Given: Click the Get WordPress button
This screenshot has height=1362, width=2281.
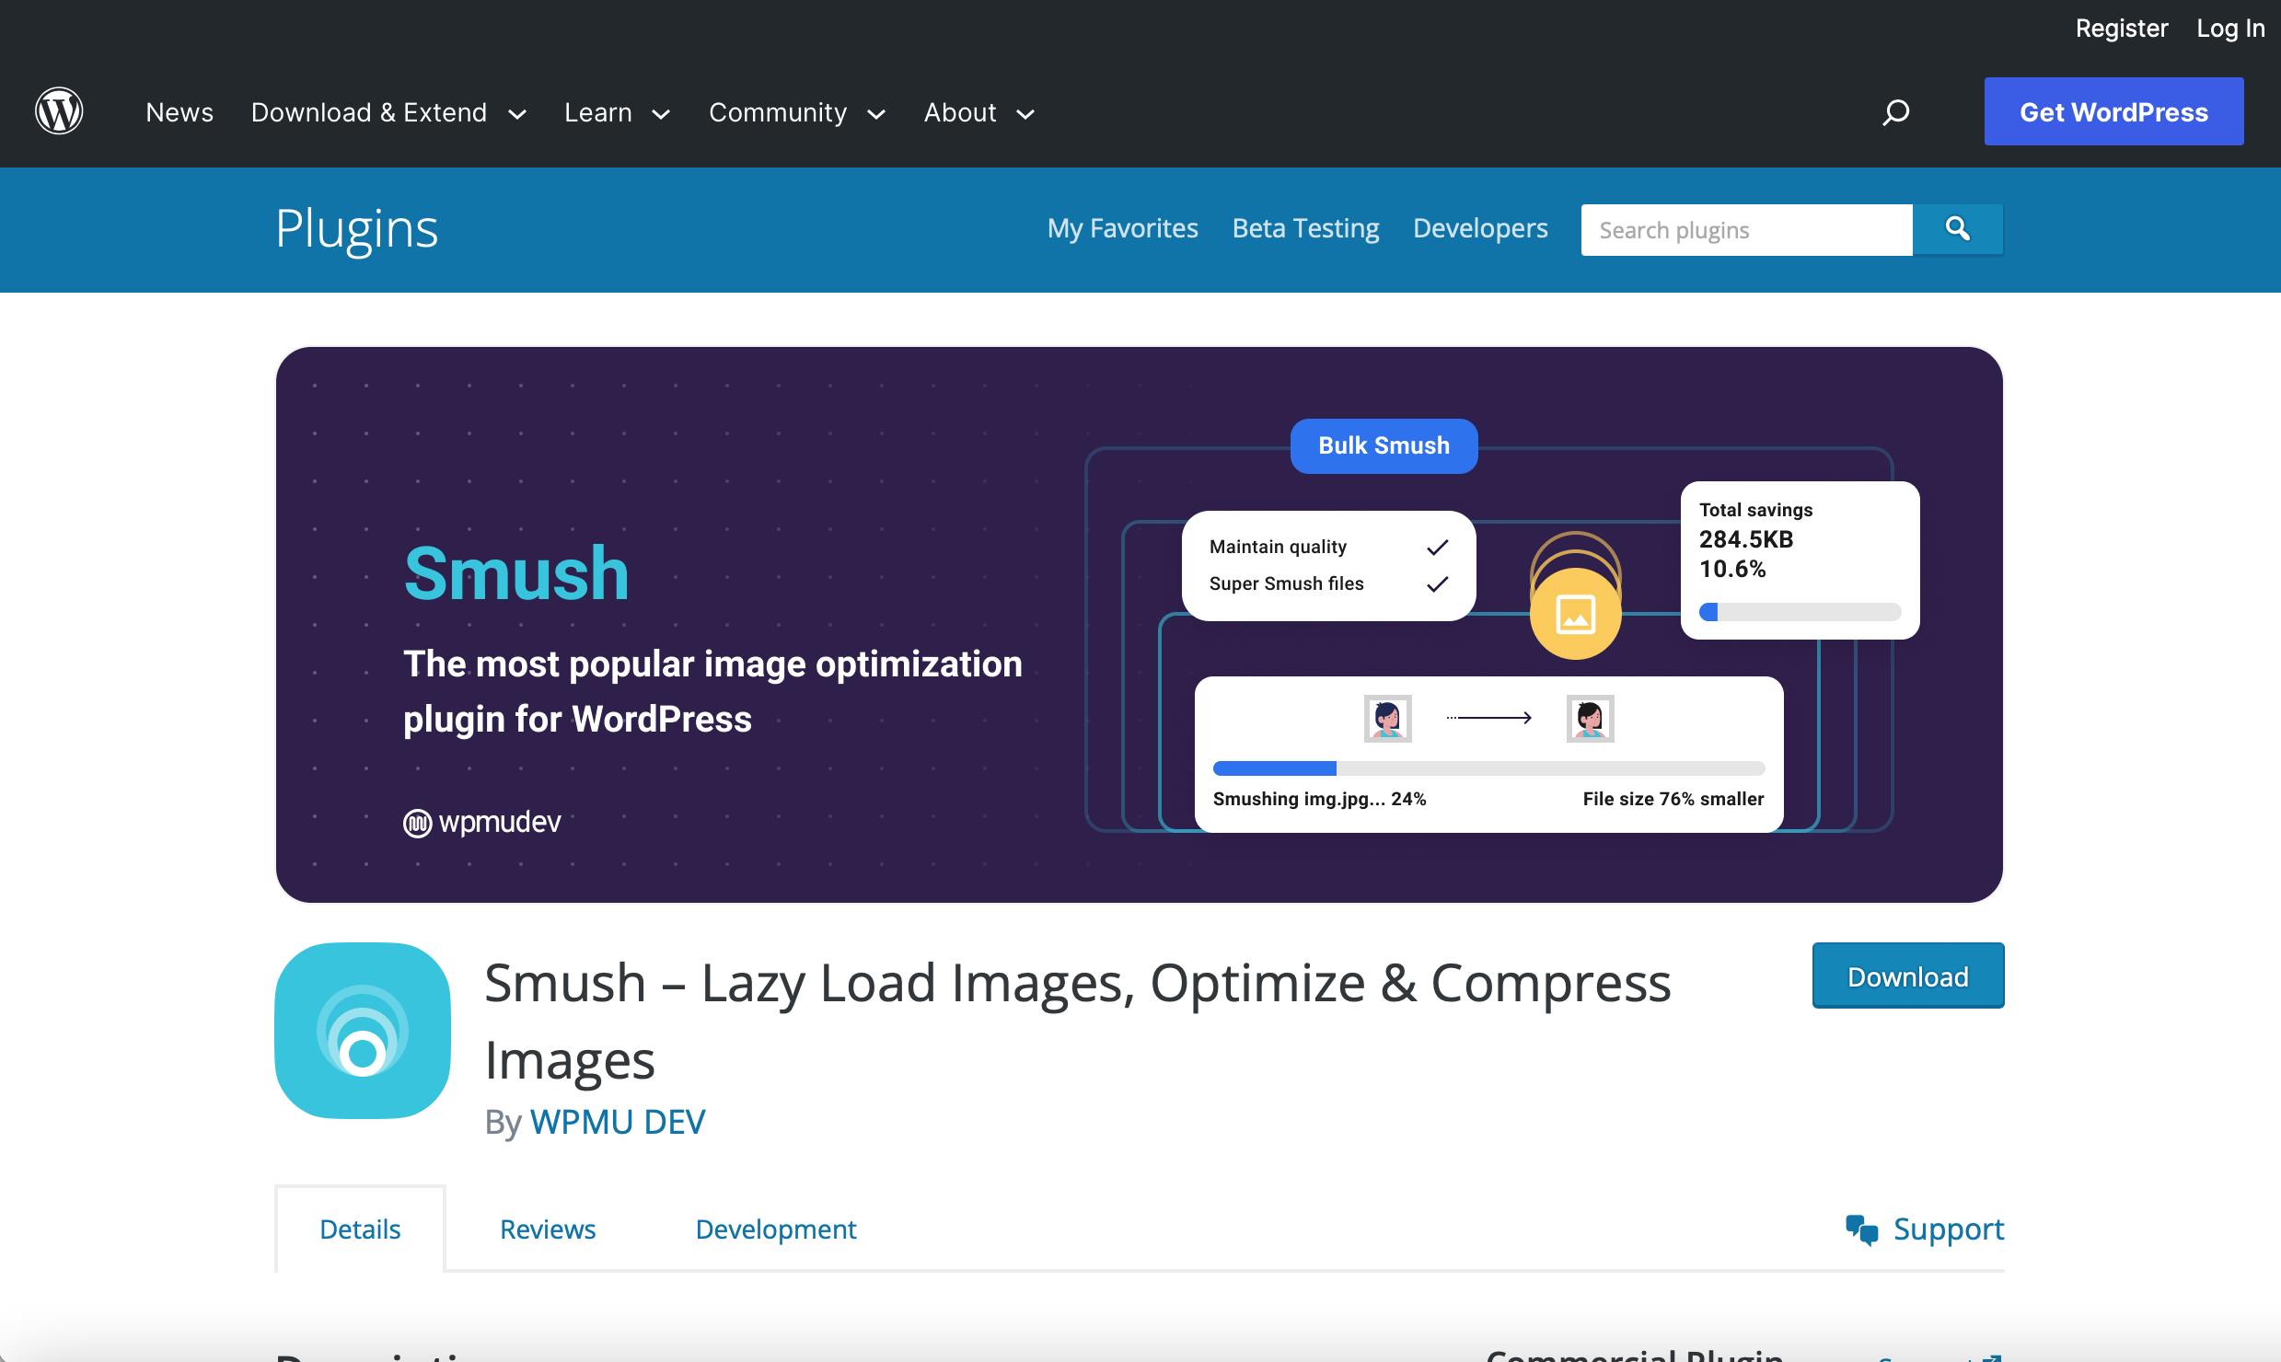Looking at the screenshot, I should (x=2113, y=111).
